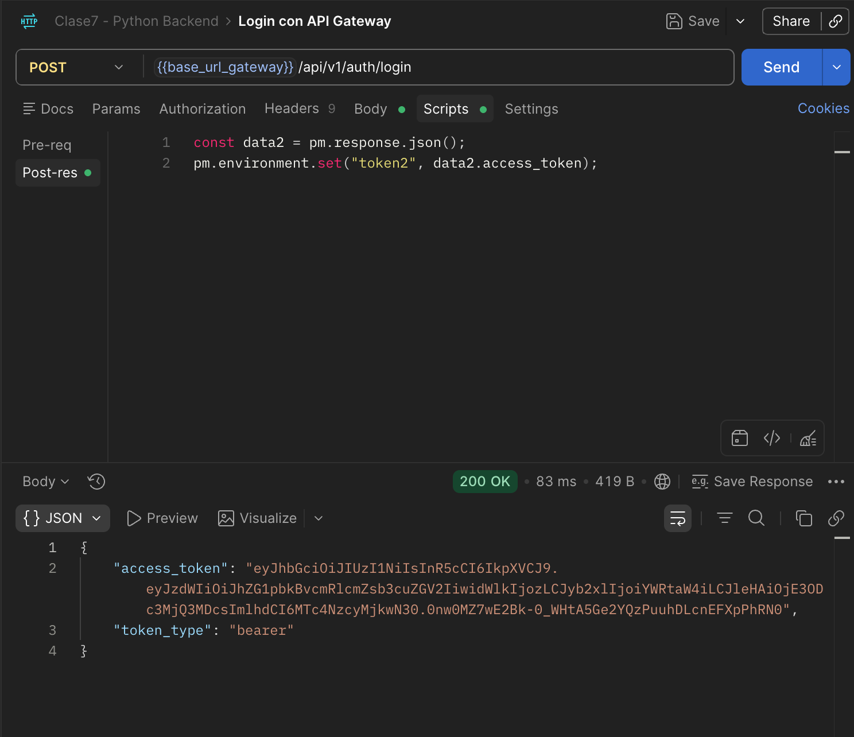Switch response view to Preview

[x=162, y=518]
